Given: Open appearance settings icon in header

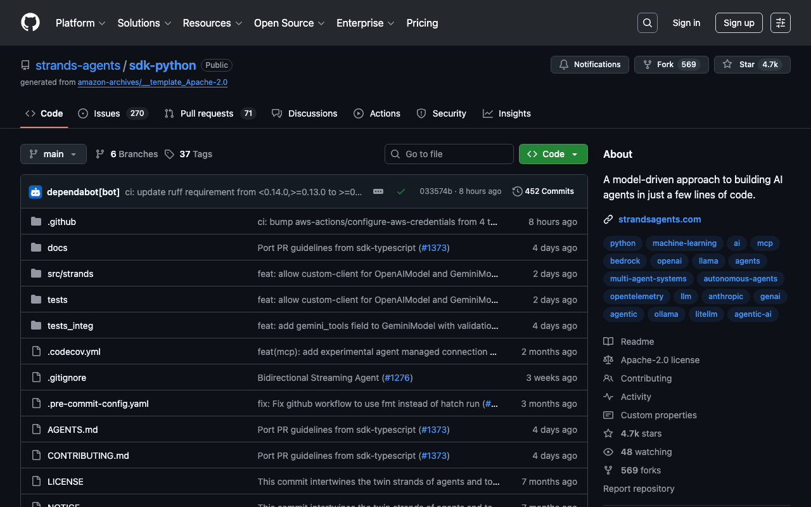Looking at the screenshot, I should pos(780,23).
